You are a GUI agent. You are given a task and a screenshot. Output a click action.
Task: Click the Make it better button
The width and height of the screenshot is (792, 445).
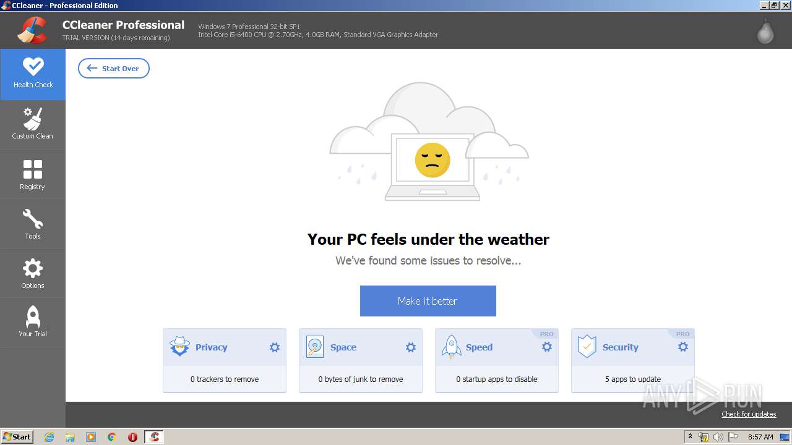point(428,301)
